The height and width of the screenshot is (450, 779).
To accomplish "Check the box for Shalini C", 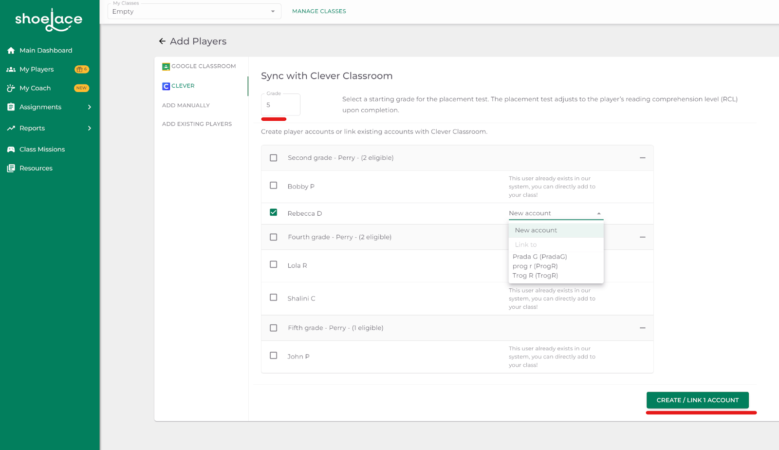I will tap(274, 298).
